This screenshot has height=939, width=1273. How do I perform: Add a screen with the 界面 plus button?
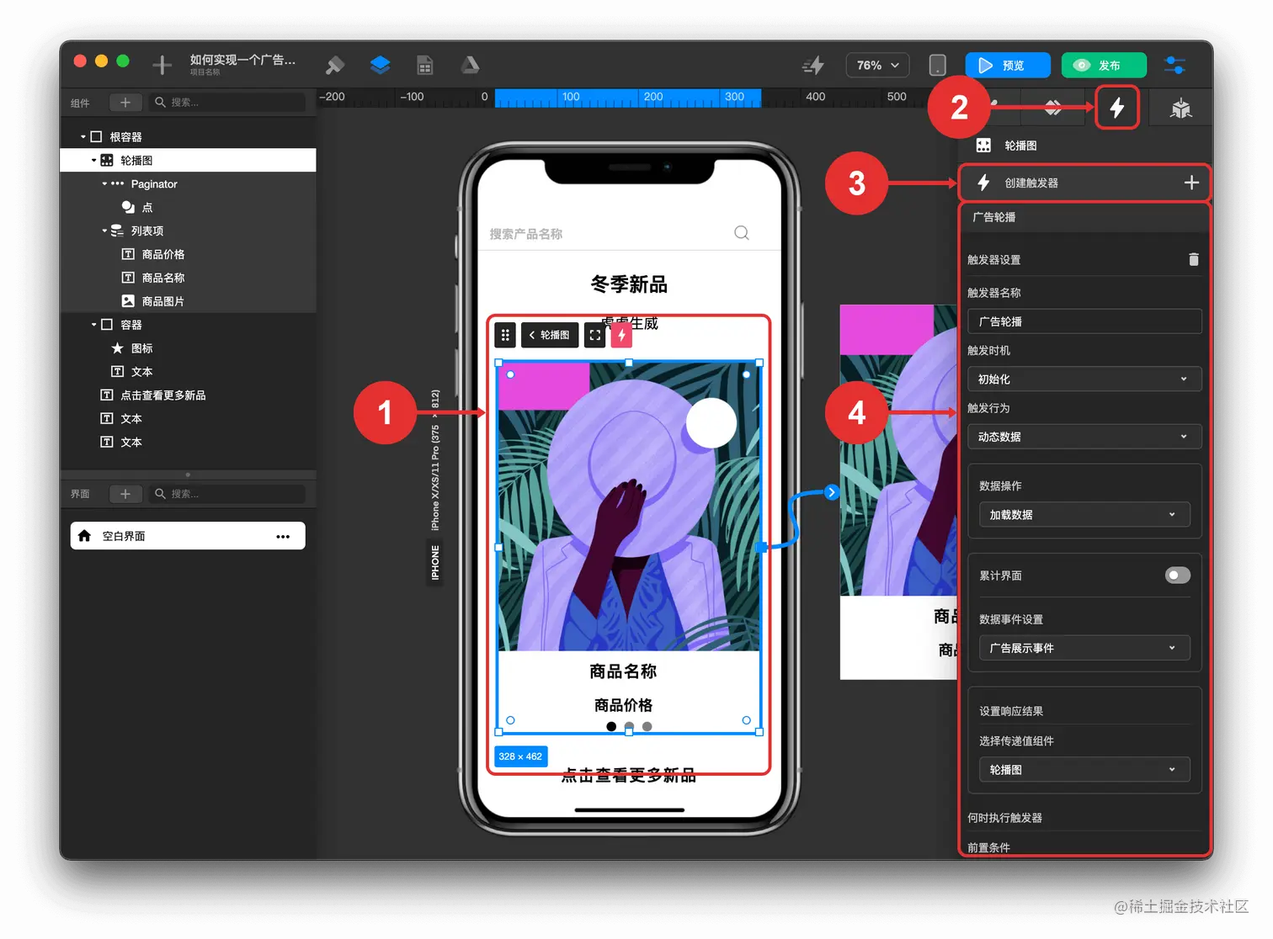pyautogui.click(x=125, y=494)
